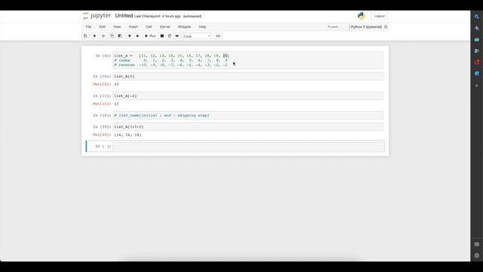Screen dimensions: 483x272
Task: Open the browser sidebar search icon
Action: tap(477, 17)
